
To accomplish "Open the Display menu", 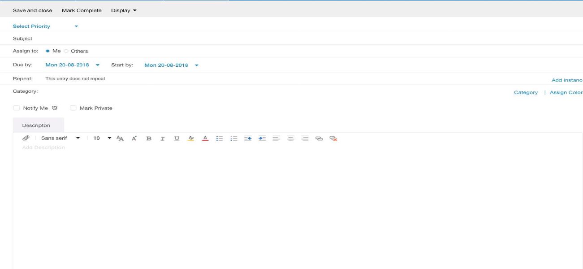I will [122, 10].
